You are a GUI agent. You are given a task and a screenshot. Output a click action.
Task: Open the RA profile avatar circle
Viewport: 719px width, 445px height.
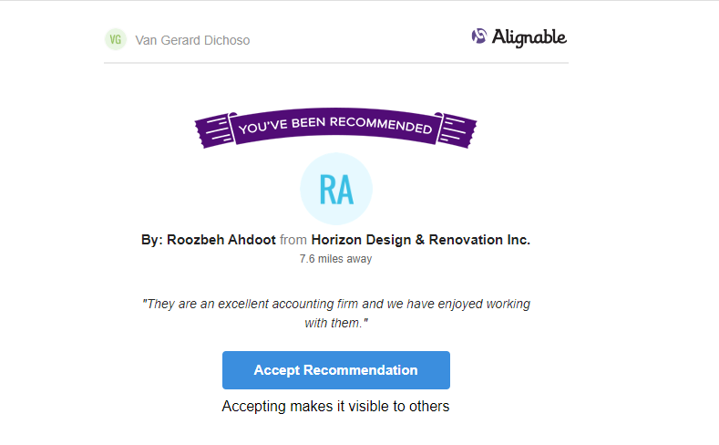336,189
